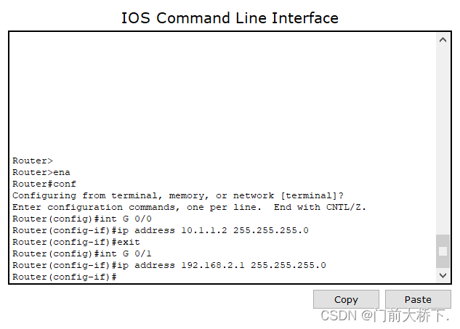Click the 'ip address 10.1.1.2' command line

point(161,230)
